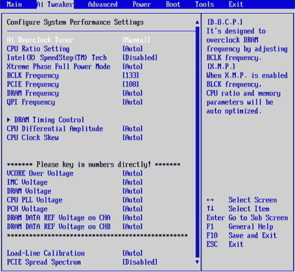The height and width of the screenshot is (272, 295).
Task: Click the scrollbar up arrow
Action: point(197,22)
